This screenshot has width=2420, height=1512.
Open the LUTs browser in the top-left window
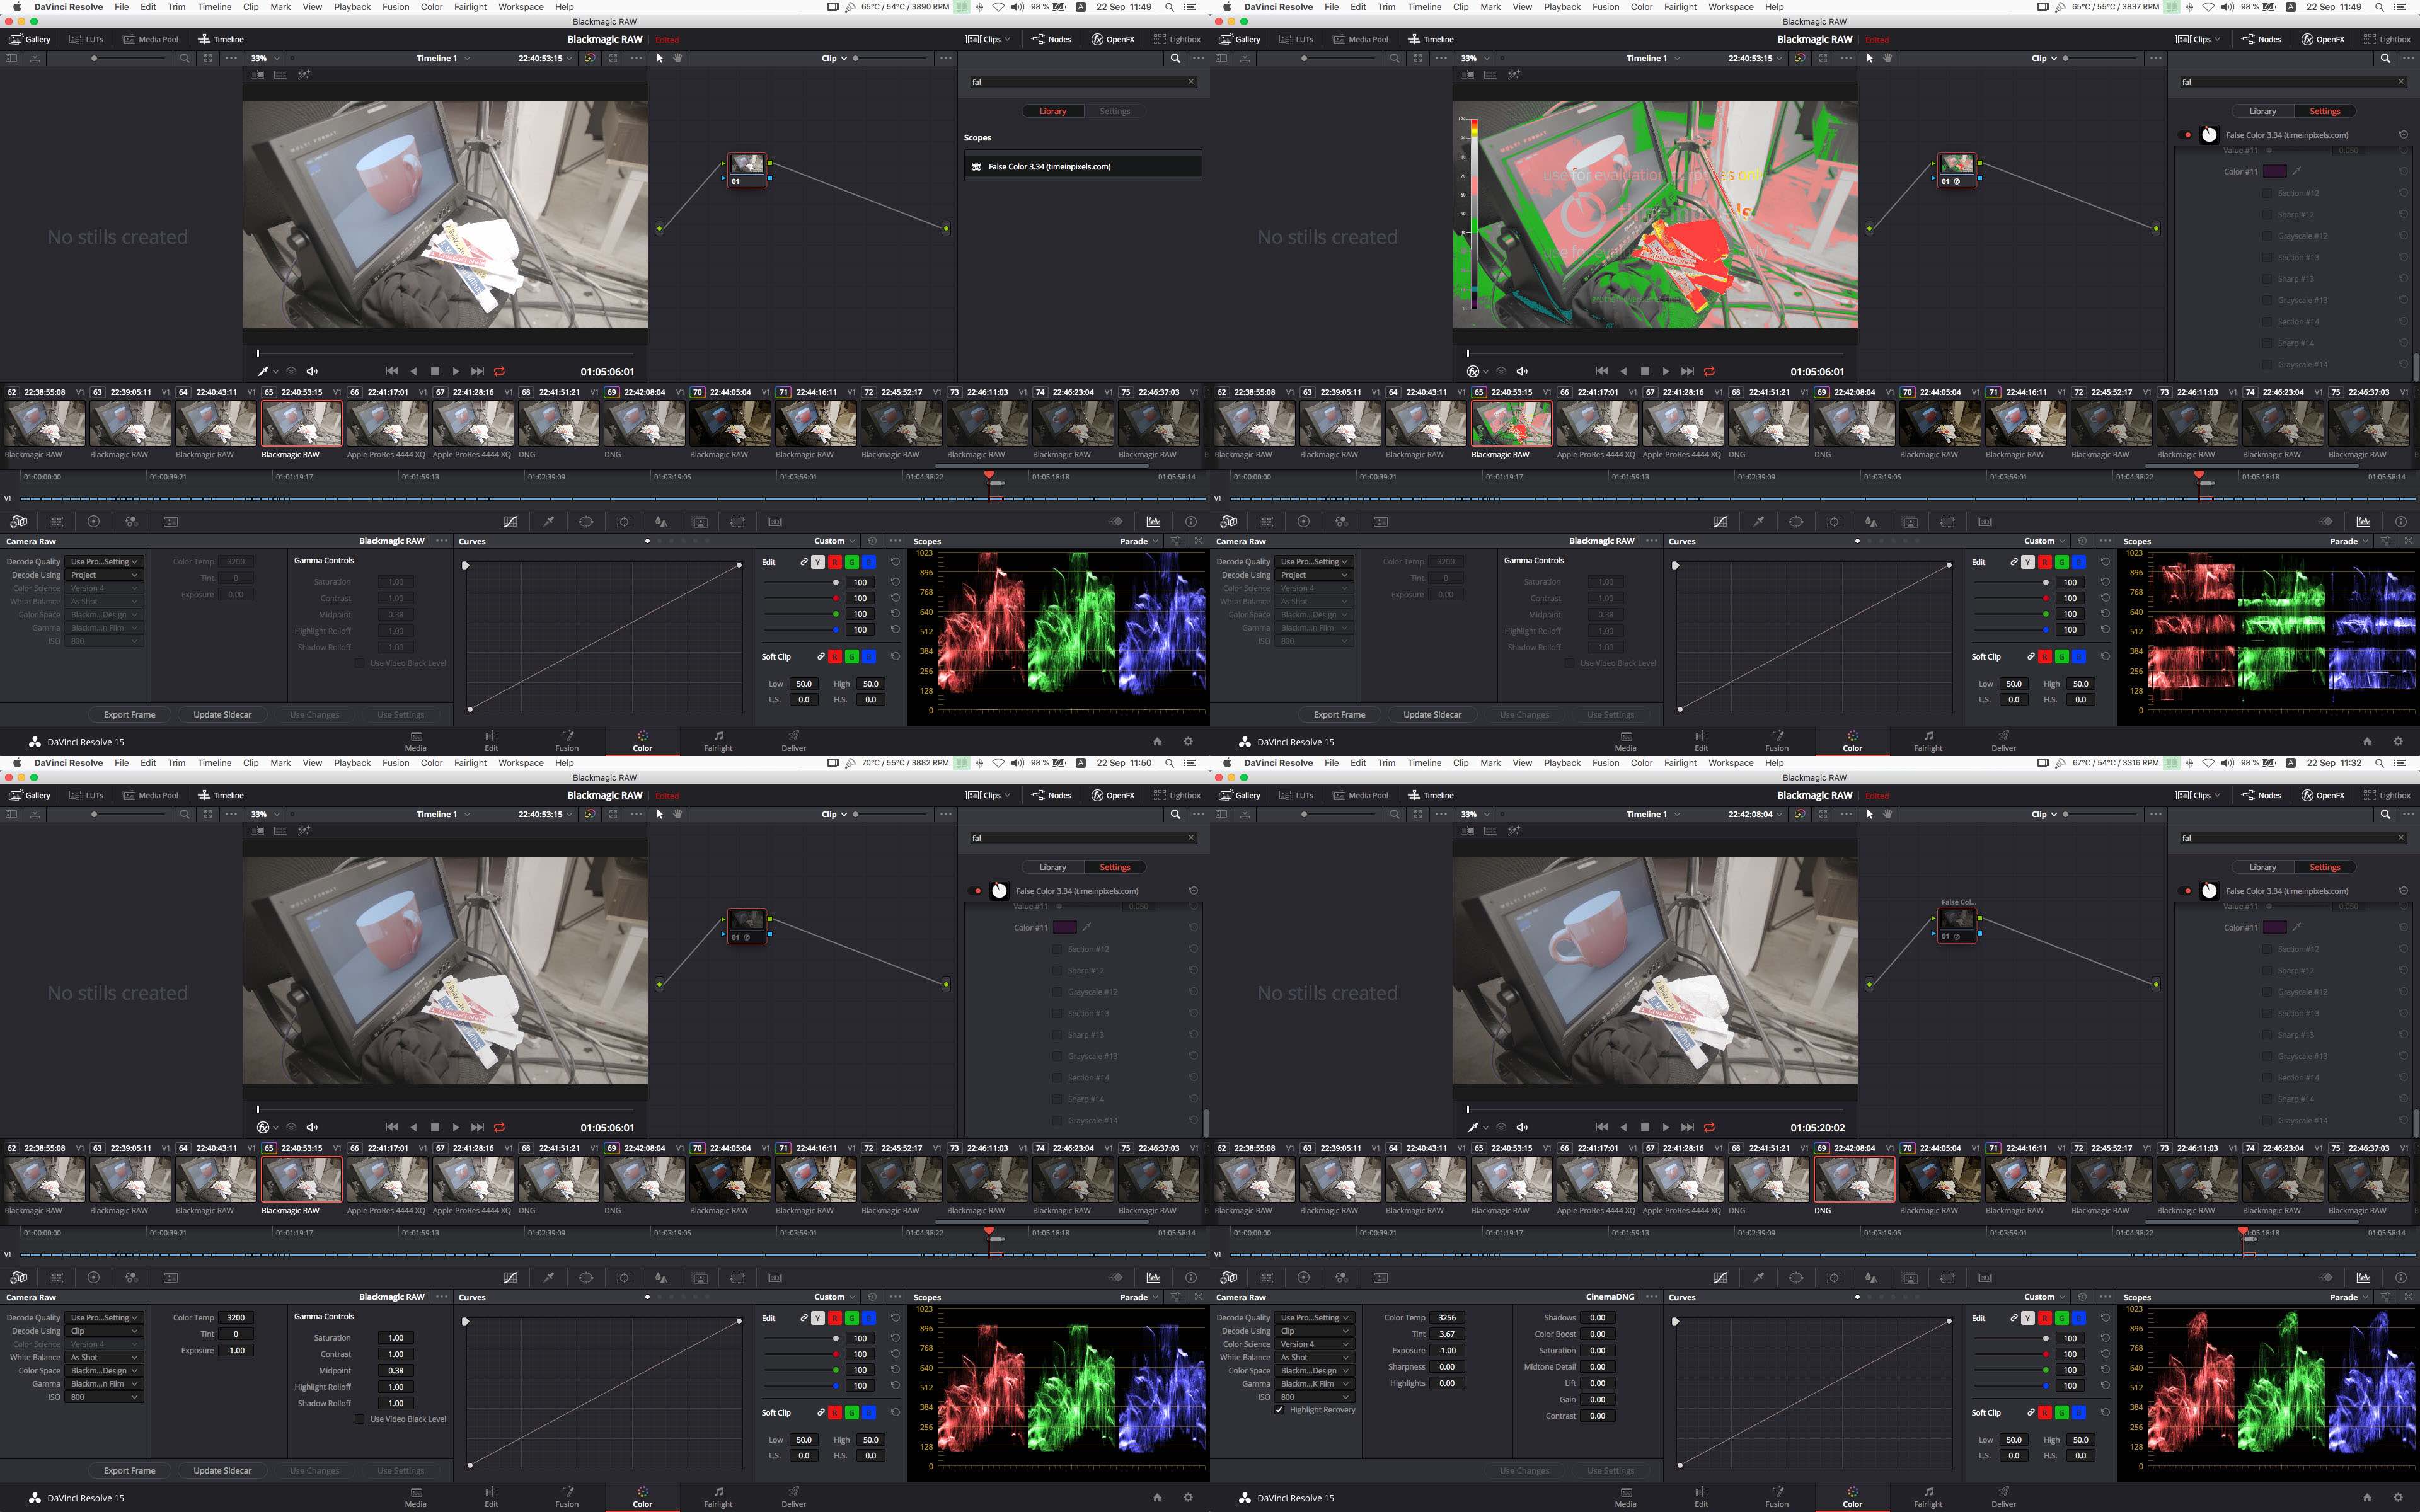click(87, 39)
